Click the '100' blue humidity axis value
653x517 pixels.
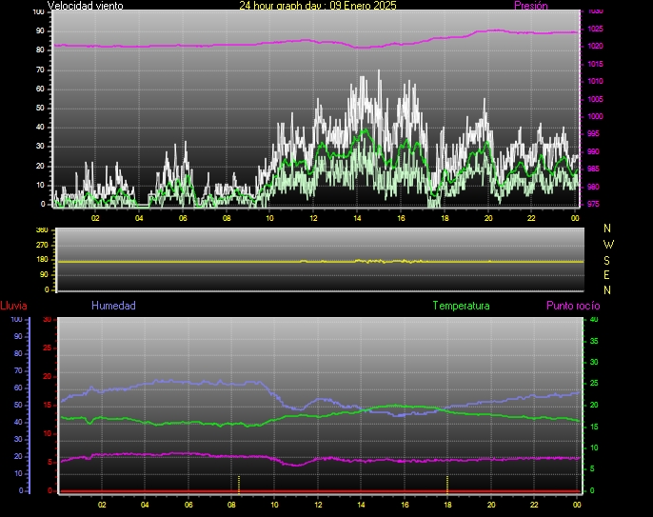tap(16, 320)
